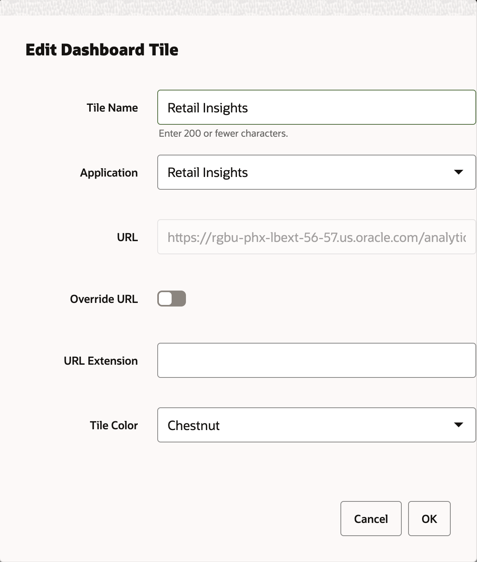Click the 'URL Extension' label
This screenshot has height=562, width=477.
[101, 361]
